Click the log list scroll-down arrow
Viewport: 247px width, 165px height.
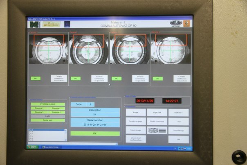65,140
